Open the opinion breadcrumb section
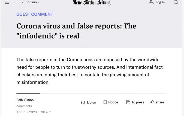 click(x=33, y=2)
